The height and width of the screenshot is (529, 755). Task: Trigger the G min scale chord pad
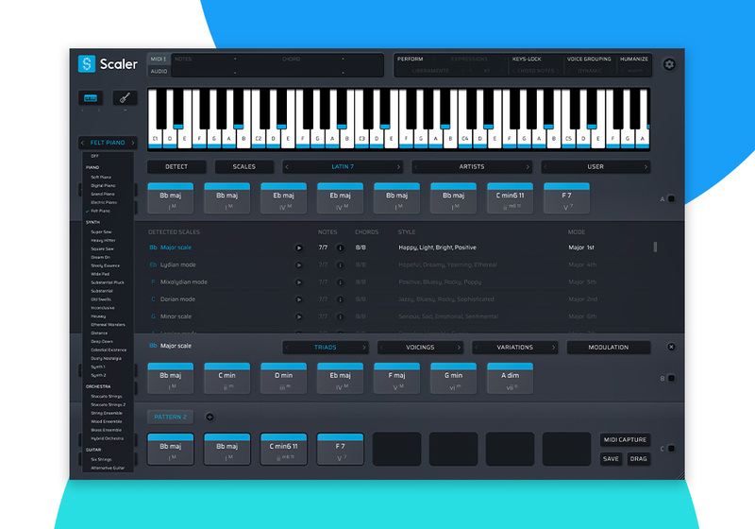453,378
